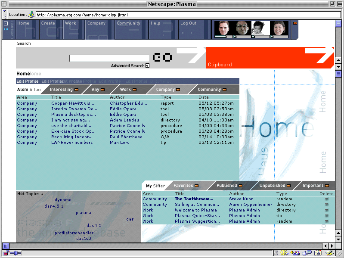Viewport: 344px width, 258px height.
Task: Click the square icon left of Home menu
Action: point(6,23)
